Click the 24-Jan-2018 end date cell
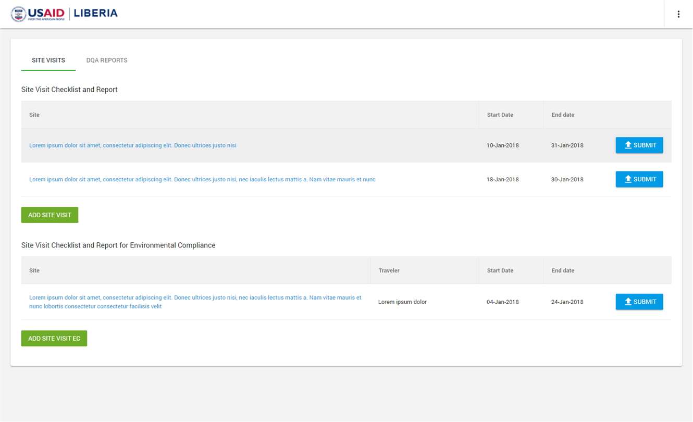The image size is (693, 422). (567, 302)
